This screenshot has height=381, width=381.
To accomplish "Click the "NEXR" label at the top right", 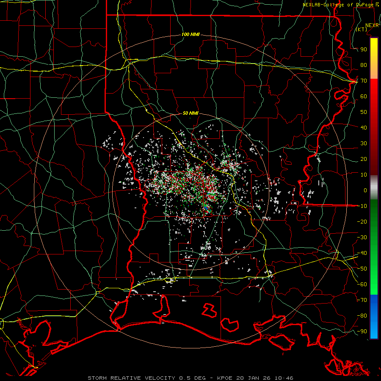I will pyautogui.click(x=372, y=25).
